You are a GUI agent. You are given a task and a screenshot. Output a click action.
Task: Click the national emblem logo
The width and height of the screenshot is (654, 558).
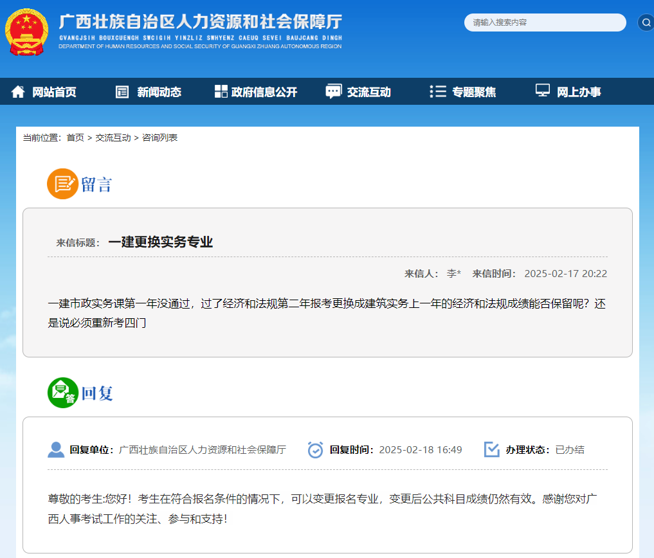[x=27, y=32]
